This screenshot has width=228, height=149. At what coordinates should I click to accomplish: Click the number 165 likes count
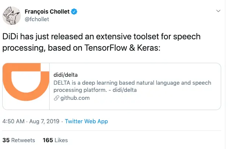point(48,140)
